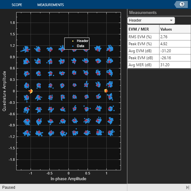Open the Header channel dropdown

click(151, 20)
